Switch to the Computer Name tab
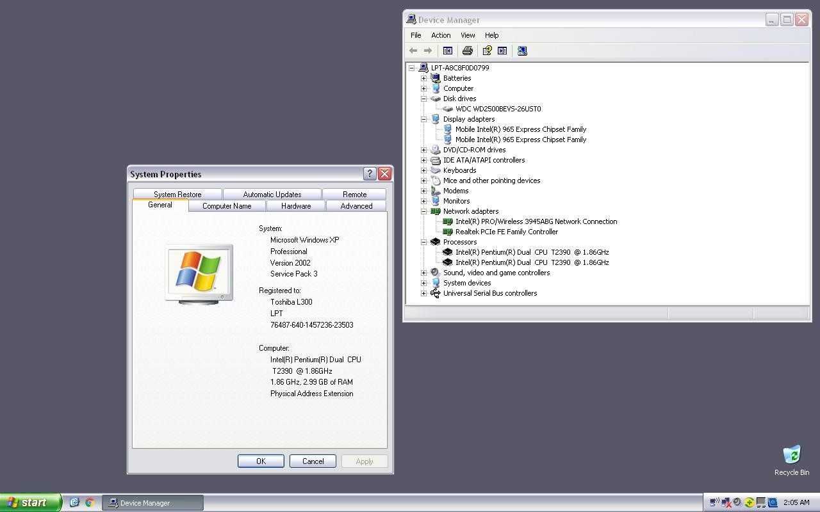Screen dimensions: 820x512 [227, 206]
